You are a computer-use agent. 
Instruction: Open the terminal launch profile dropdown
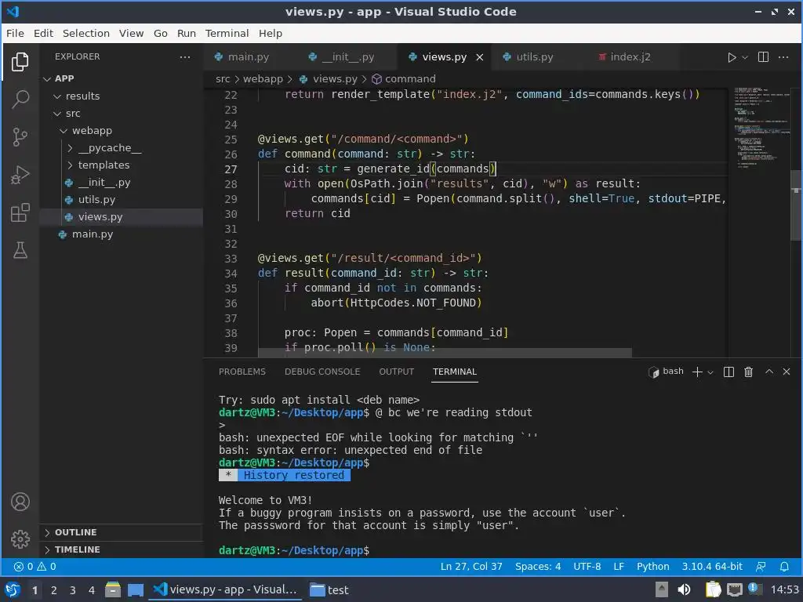coord(710,372)
